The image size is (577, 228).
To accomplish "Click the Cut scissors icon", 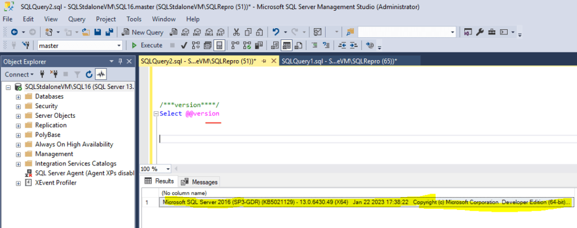I will pyautogui.click(x=237, y=32).
